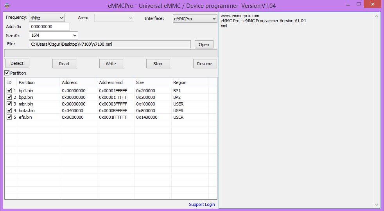Screen dimensions: 384x211
Task: Select the efs.bin partition name
Action: tap(25, 117)
